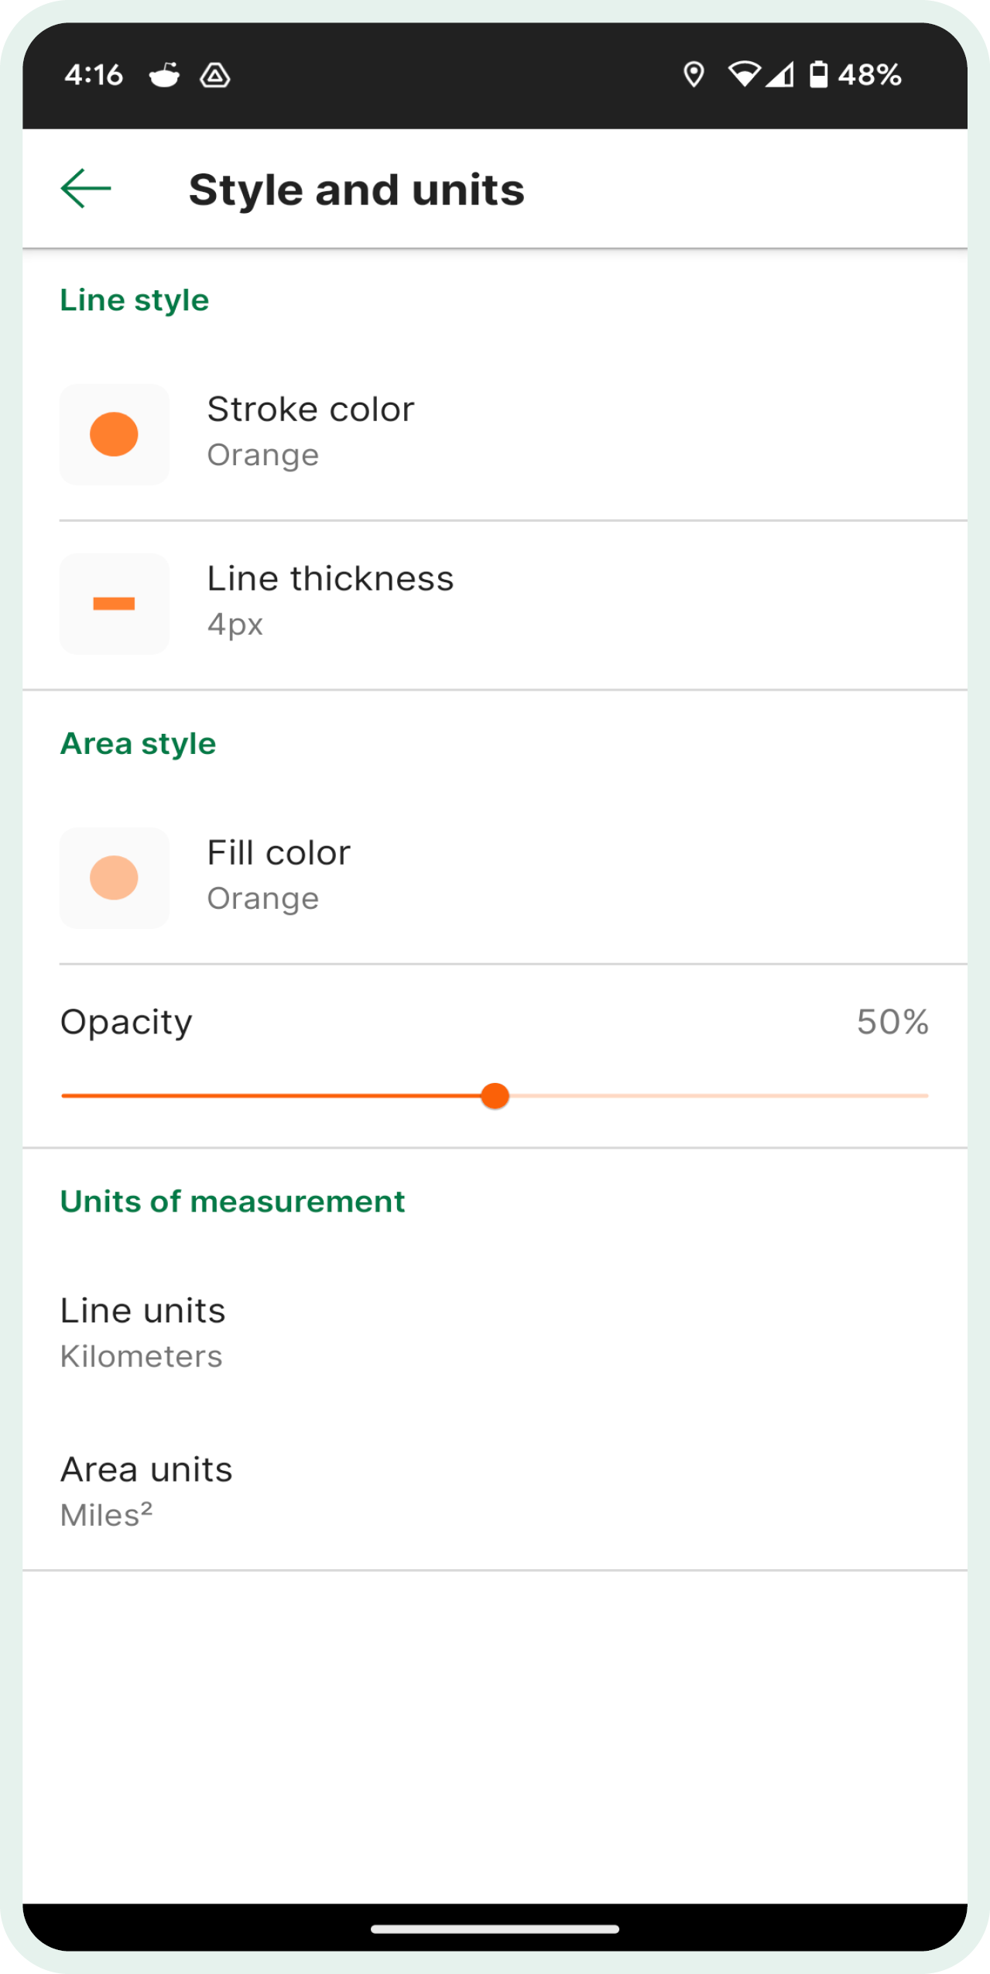
Task: Click the Units of measurement heading
Action: pyautogui.click(x=232, y=1201)
